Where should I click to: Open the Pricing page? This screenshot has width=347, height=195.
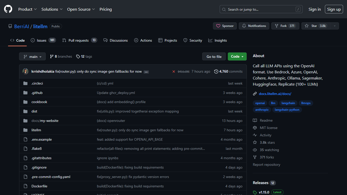(106, 9)
